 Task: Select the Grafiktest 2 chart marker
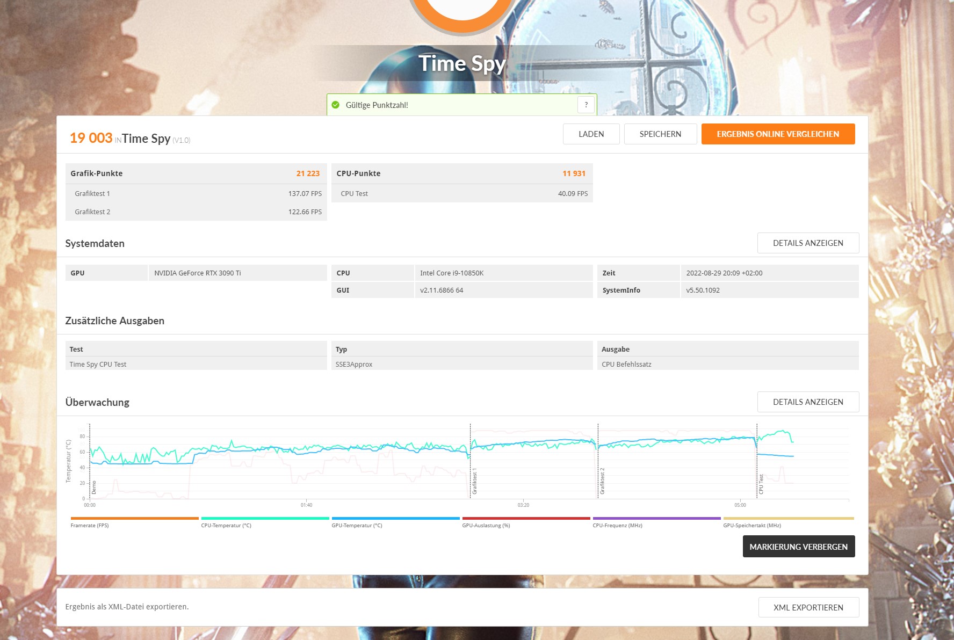[602, 481]
